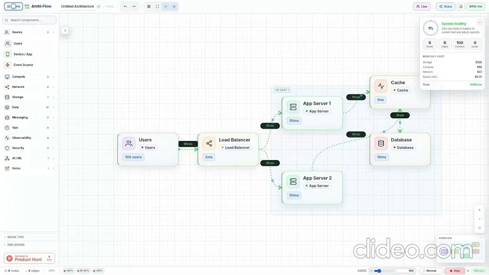Expand the Compute category

tap(29, 77)
